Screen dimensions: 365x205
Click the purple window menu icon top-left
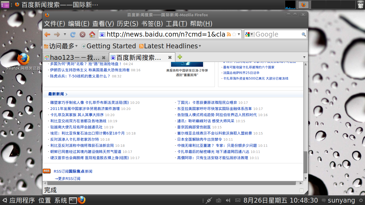click(5, 5)
